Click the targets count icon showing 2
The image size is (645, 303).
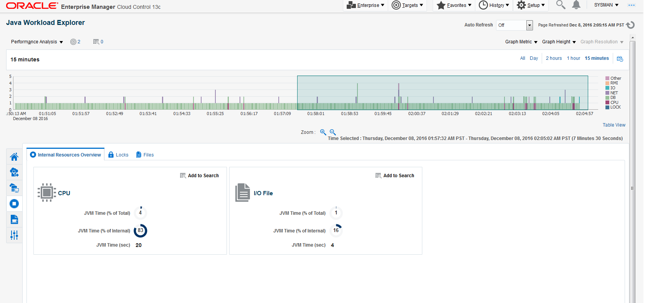[75, 42]
